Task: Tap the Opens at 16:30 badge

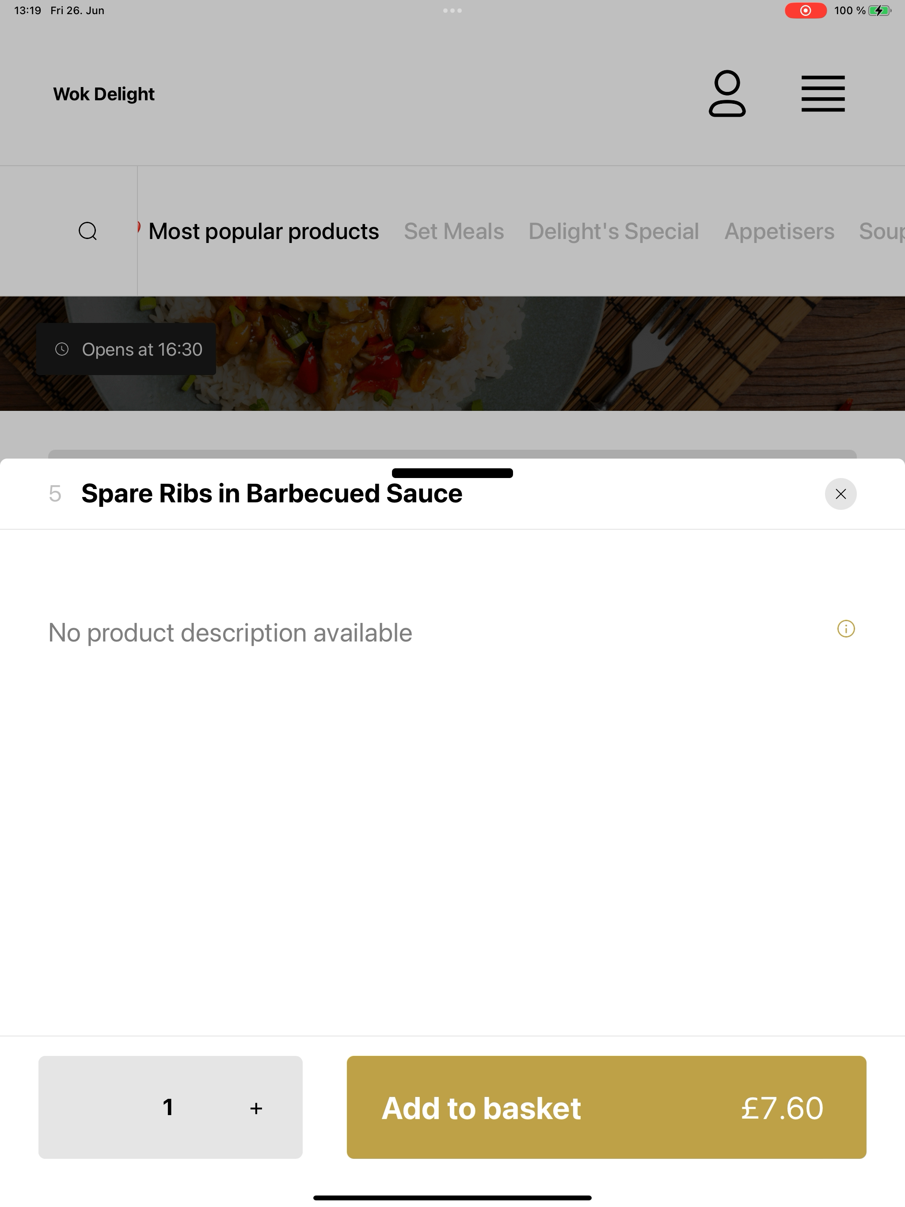Action: tap(126, 349)
